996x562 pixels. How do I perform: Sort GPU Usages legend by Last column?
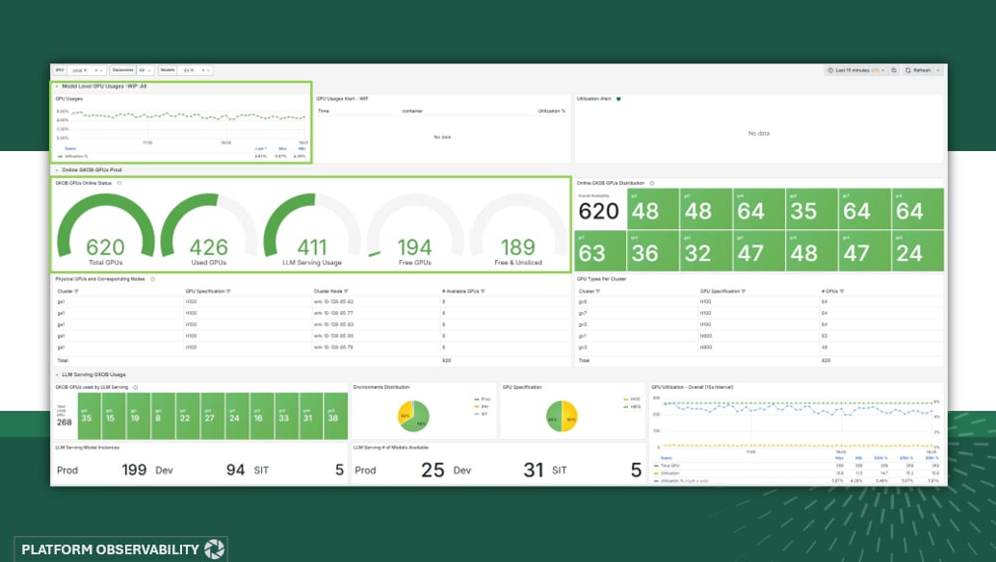point(260,149)
